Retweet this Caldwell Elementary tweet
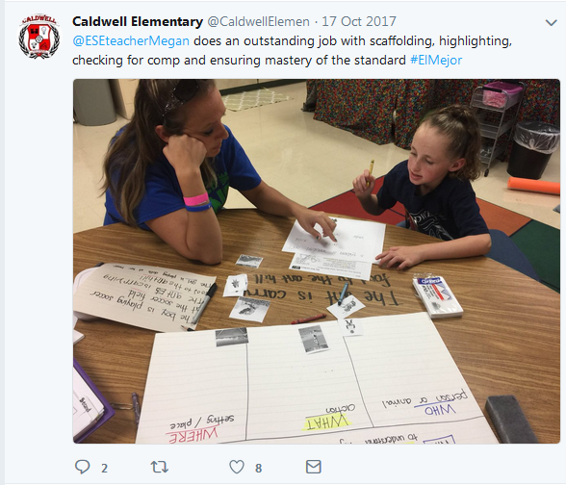 pos(160,467)
